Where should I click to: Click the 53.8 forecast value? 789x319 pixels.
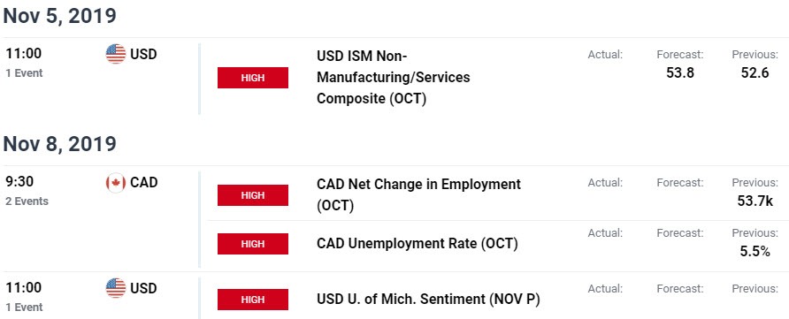point(680,72)
